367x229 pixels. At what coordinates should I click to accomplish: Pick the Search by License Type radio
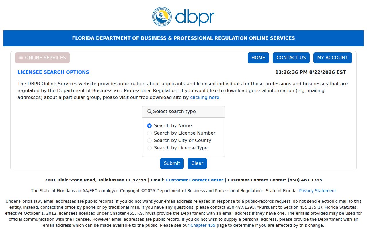[x=149, y=148]
